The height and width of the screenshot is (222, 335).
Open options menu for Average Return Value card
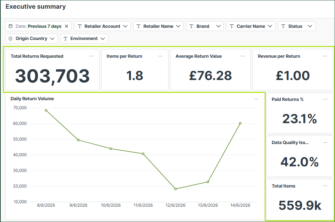coord(242,56)
